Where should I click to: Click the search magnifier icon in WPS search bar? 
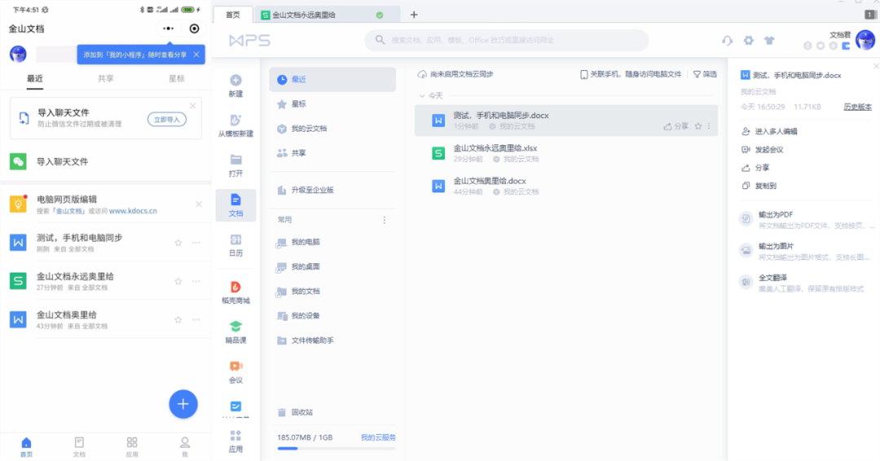(380, 40)
